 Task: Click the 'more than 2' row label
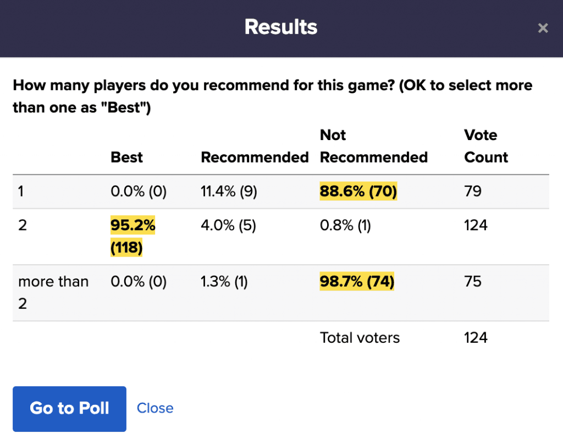pos(53,292)
